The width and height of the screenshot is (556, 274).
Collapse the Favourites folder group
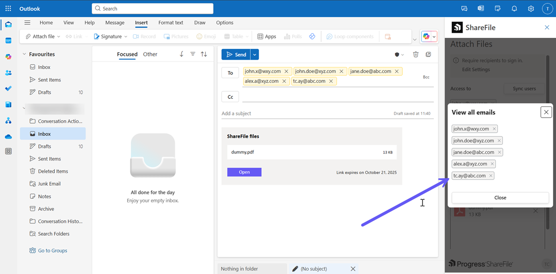tap(24, 54)
